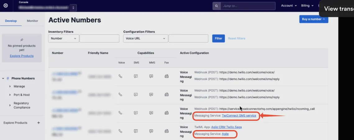Click the plus icon beside Explore Products
Viewport: 354px width, 140px height.
pyautogui.click(x=39, y=123)
